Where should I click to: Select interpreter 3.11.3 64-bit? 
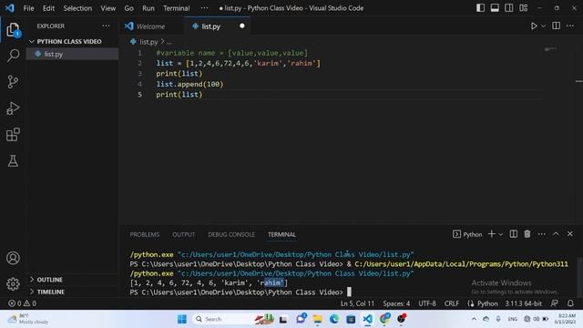(x=523, y=303)
